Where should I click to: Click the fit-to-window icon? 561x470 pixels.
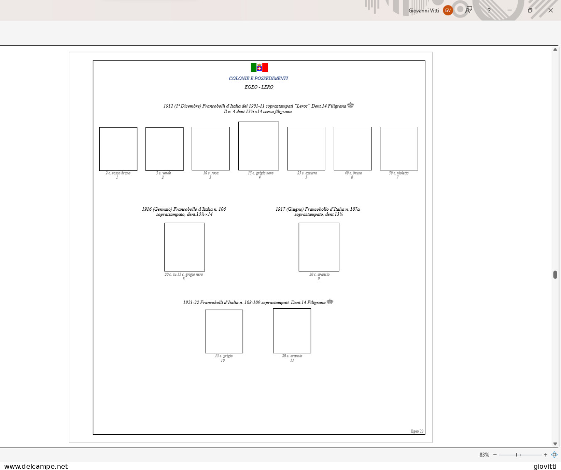pyautogui.click(x=554, y=455)
